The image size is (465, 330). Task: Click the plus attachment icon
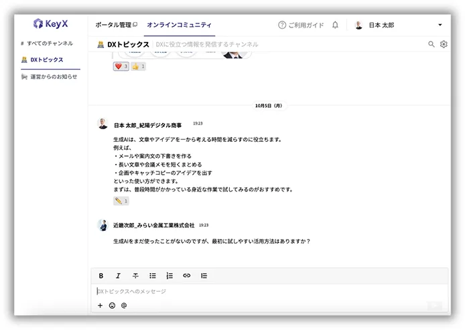pos(101,305)
